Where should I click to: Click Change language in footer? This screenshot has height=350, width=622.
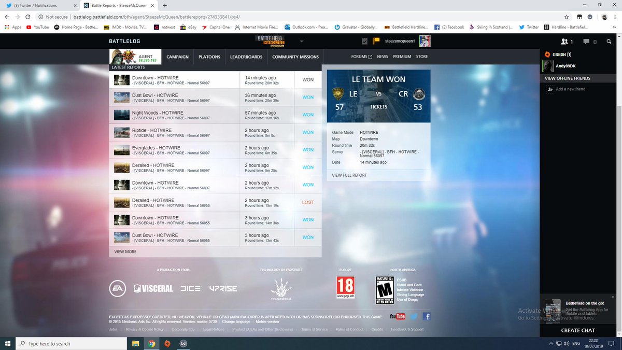(236, 321)
